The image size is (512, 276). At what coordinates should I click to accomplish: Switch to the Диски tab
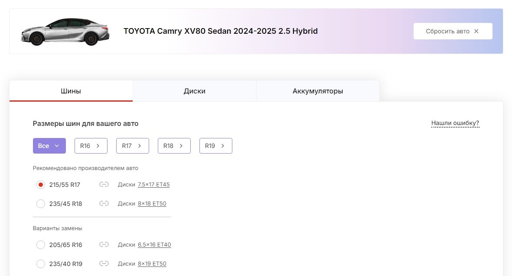pyautogui.click(x=194, y=91)
